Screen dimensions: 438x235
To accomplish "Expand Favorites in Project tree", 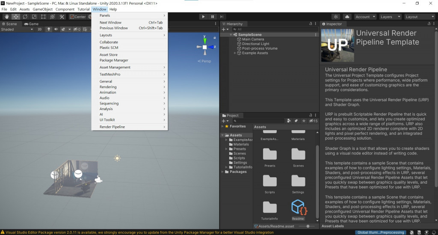I will pyautogui.click(x=222, y=126).
